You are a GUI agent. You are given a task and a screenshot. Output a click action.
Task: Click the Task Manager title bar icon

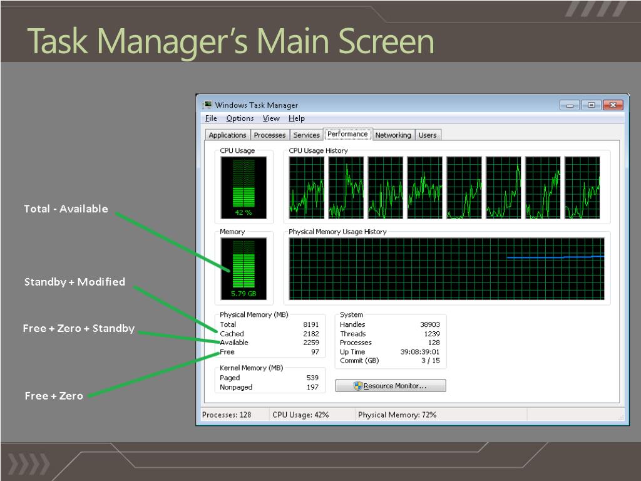(208, 105)
